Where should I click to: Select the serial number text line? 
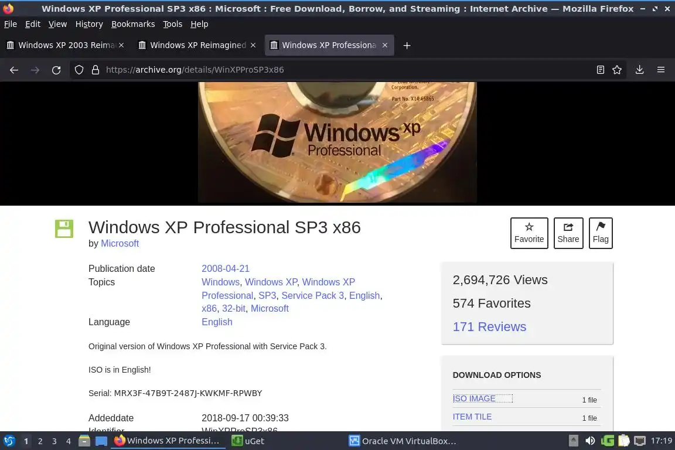click(175, 393)
